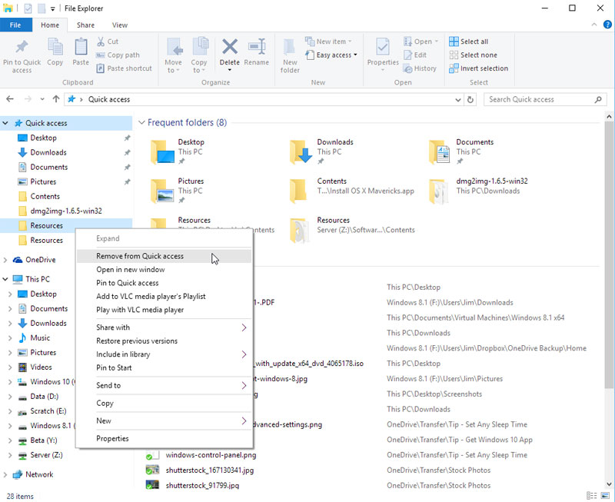Open the Downloads frequent folder tile
615x502 pixels.
click(x=321, y=151)
